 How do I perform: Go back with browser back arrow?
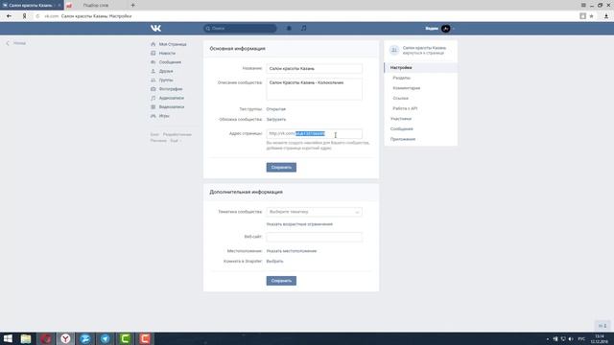[x=9, y=16]
